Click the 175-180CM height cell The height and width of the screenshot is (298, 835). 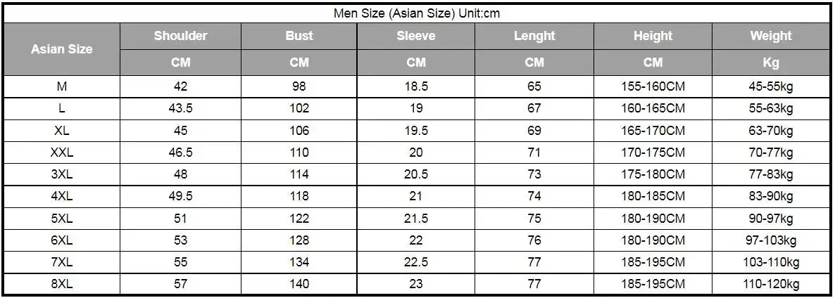653,175
